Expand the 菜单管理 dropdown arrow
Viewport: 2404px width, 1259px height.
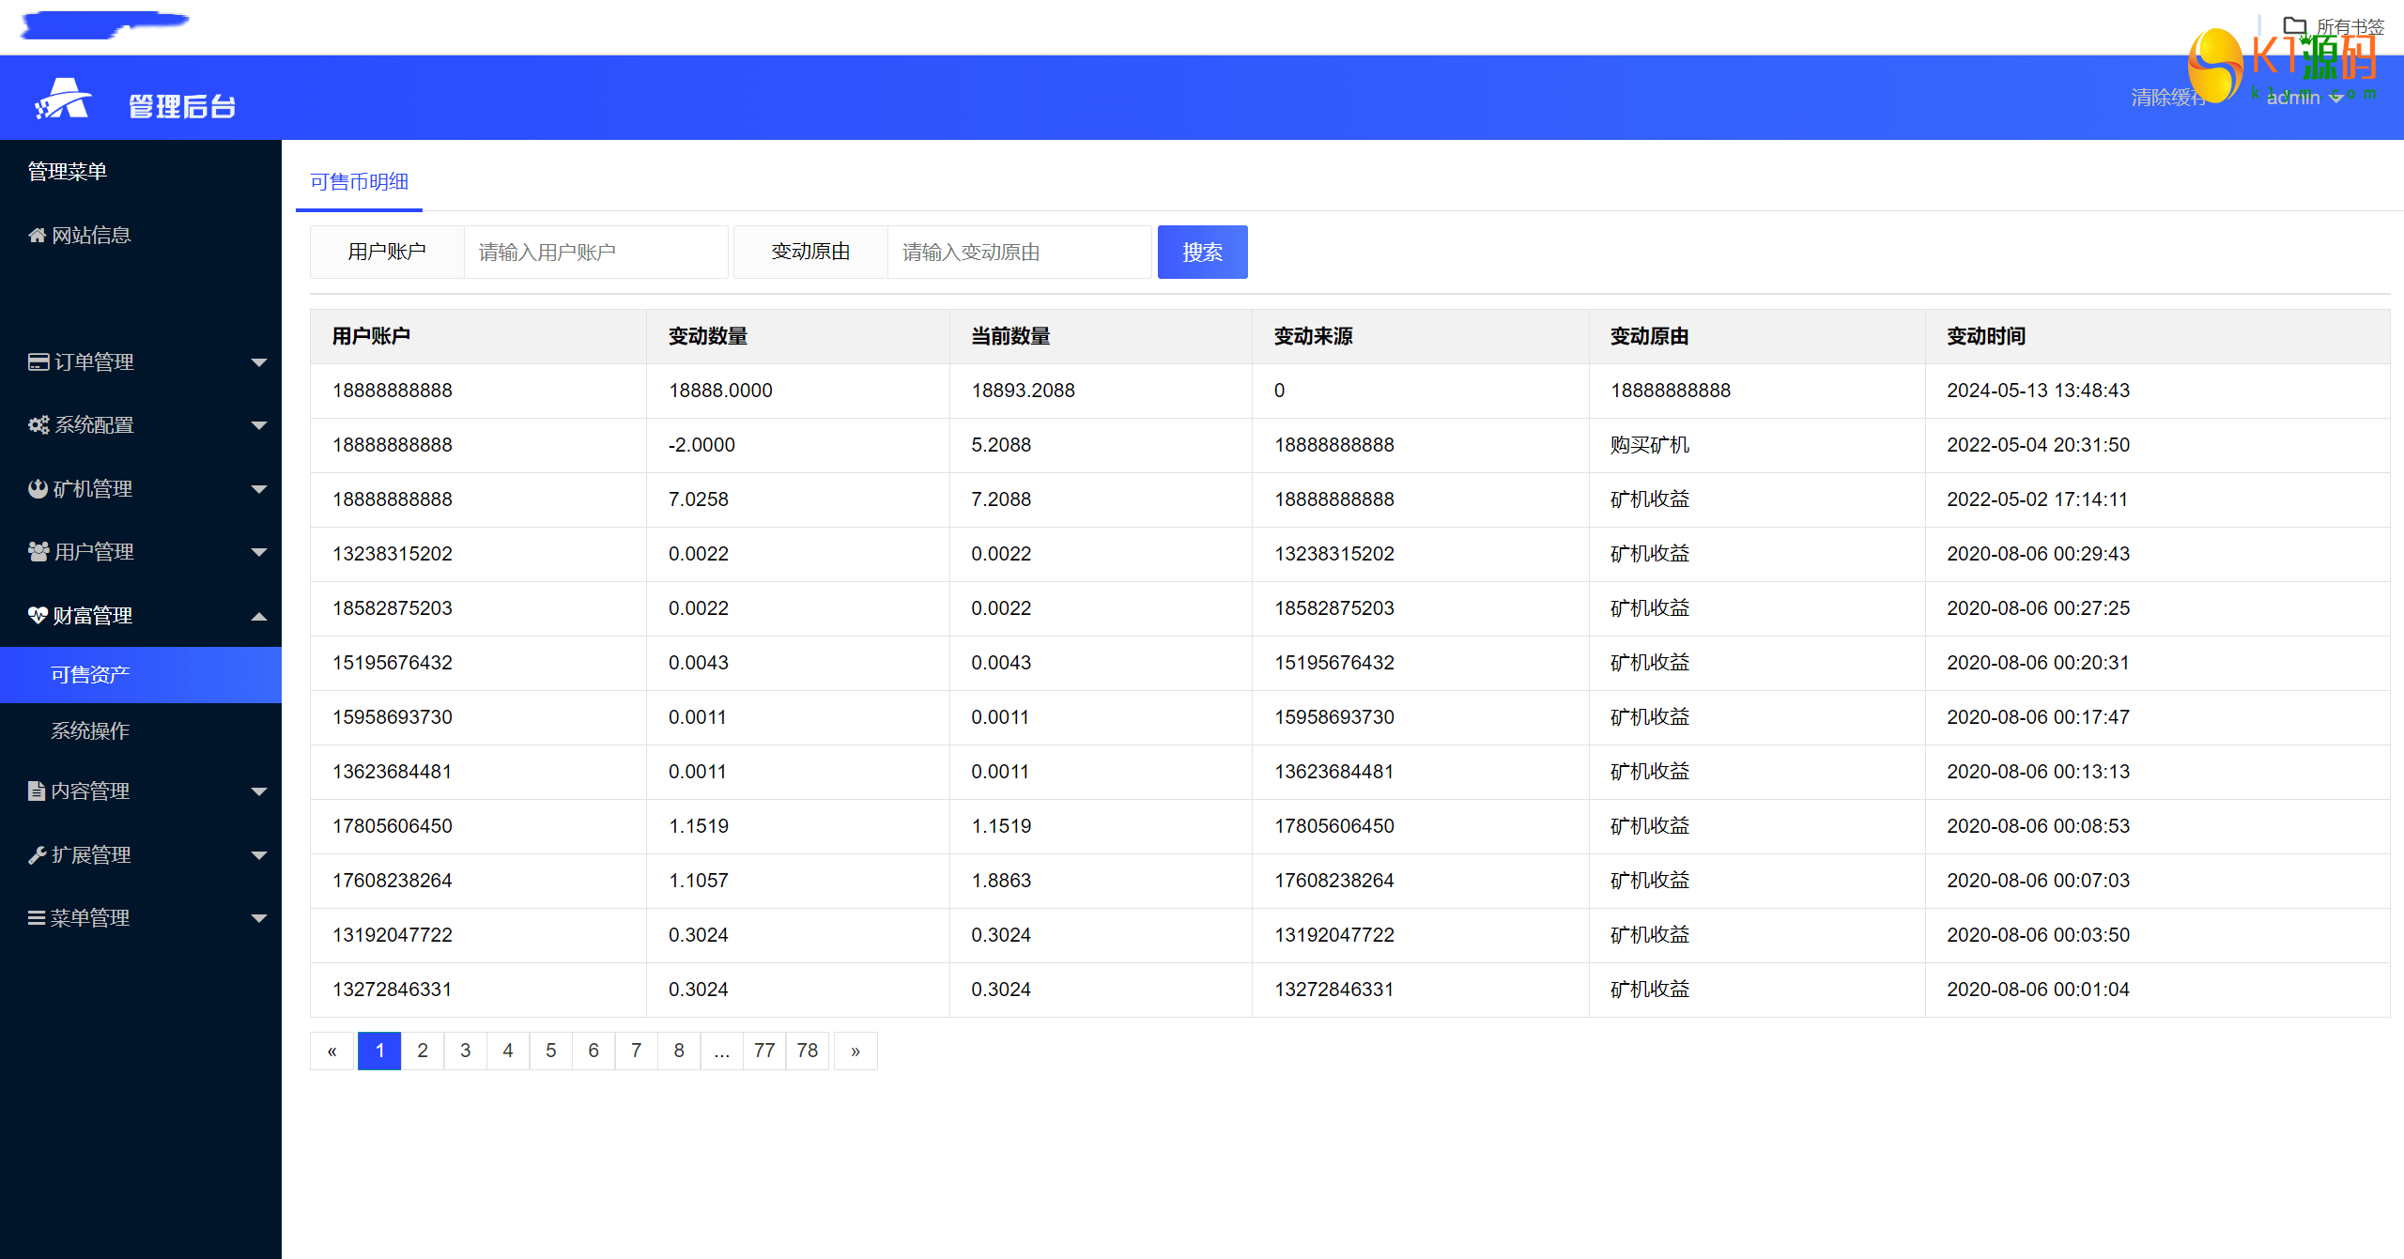(259, 918)
